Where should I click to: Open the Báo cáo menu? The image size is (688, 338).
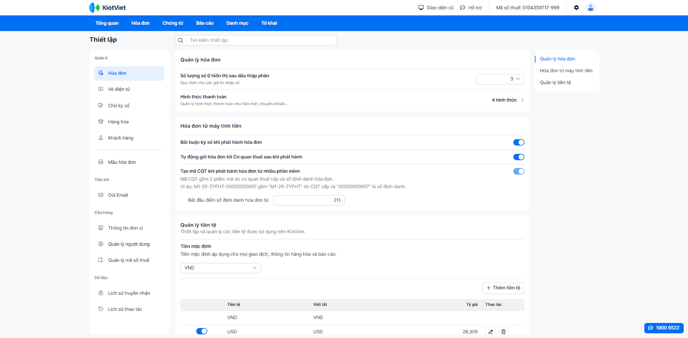pos(205,23)
